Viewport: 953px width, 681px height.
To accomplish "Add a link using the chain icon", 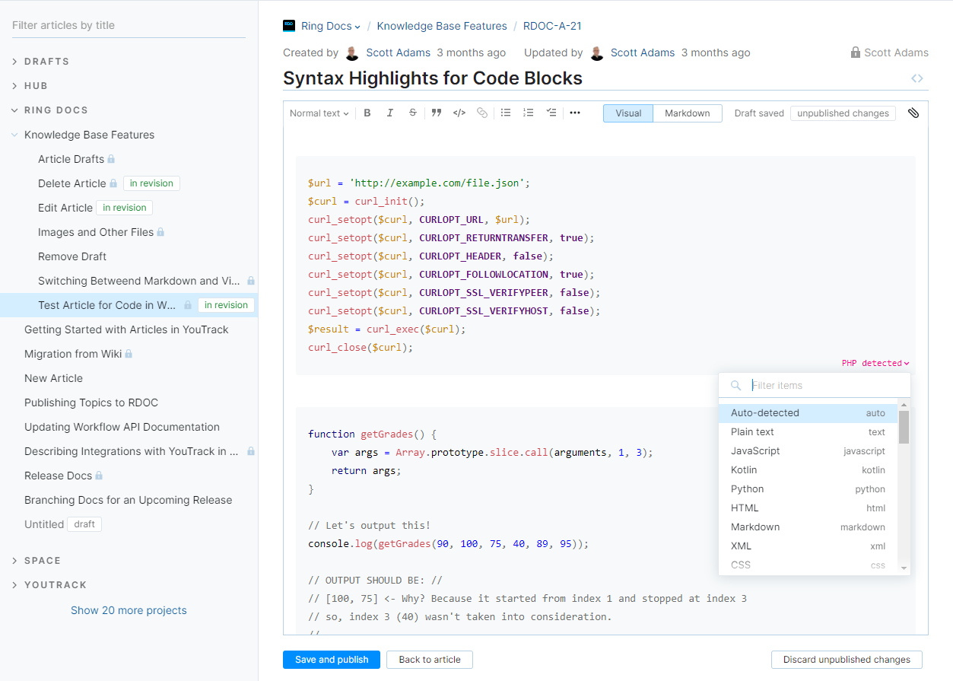I will tap(481, 113).
